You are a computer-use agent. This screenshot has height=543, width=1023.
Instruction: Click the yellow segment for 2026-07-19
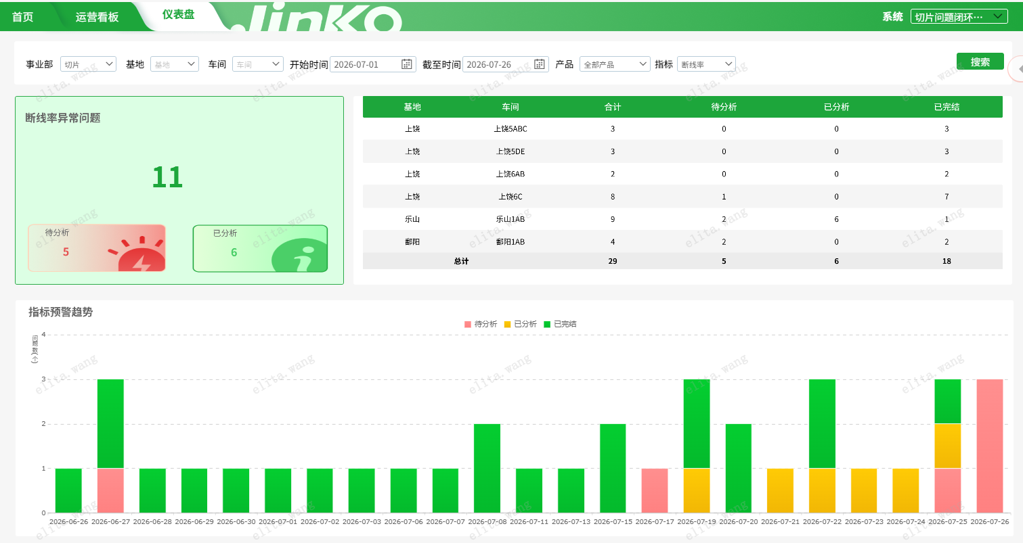click(x=697, y=490)
